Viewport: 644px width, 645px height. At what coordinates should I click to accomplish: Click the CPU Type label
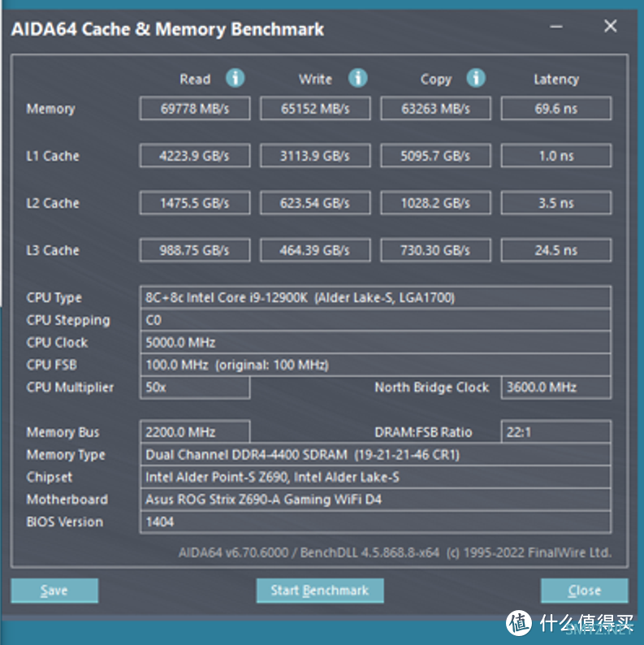(54, 298)
